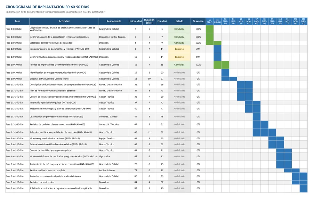The width and height of the screenshot is (313, 198).
Task: Click En curso status for PNT-LAB-002 row
Action: pyautogui.click(x=179, y=49)
